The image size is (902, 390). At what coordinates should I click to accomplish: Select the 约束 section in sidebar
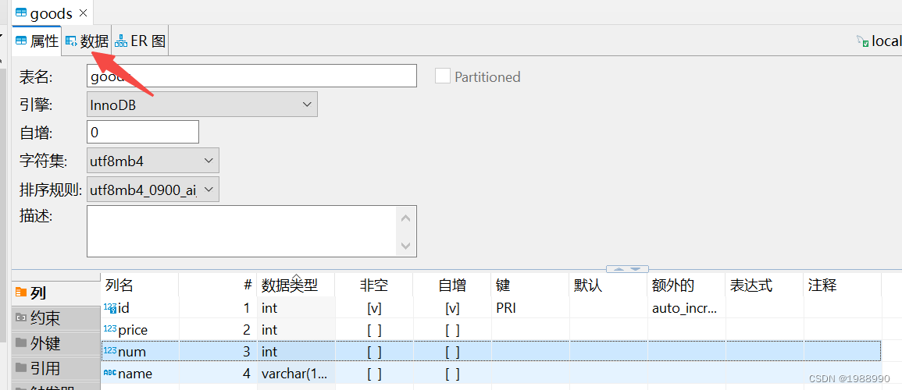point(55,317)
